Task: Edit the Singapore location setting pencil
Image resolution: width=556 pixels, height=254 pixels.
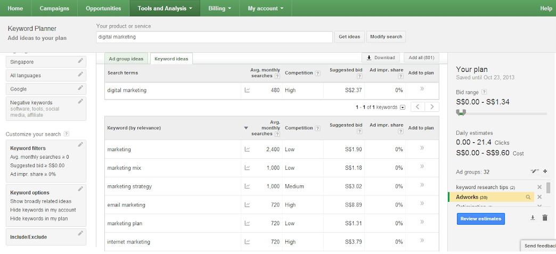Action: [x=80, y=61]
